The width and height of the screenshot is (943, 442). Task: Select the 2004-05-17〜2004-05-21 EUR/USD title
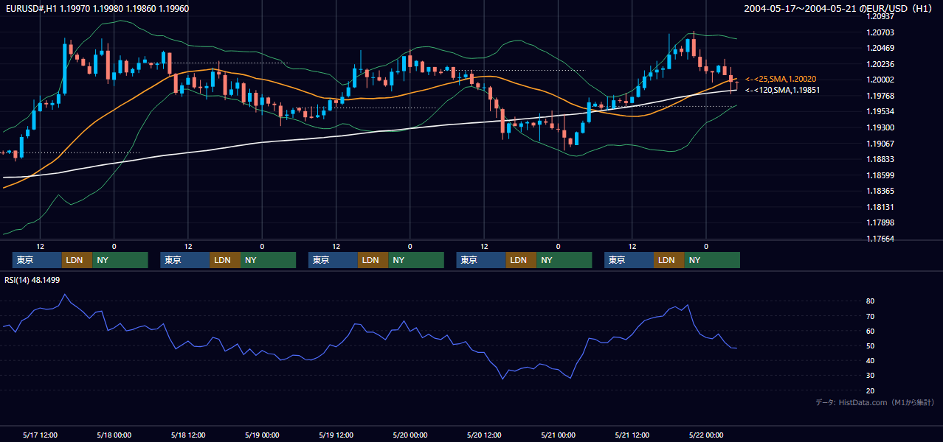click(x=839, y=9)
